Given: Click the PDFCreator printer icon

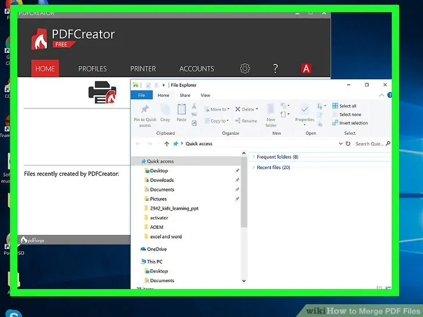Looking at the screenshot, I should 102,93.
